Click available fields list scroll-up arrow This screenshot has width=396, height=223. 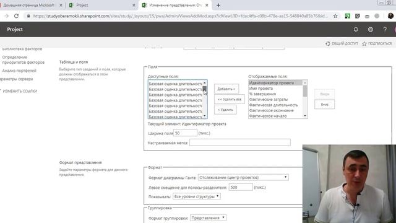click(205, 83)
